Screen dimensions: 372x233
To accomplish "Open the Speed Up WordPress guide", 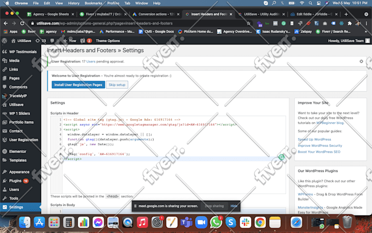I will tap(315, 139).
